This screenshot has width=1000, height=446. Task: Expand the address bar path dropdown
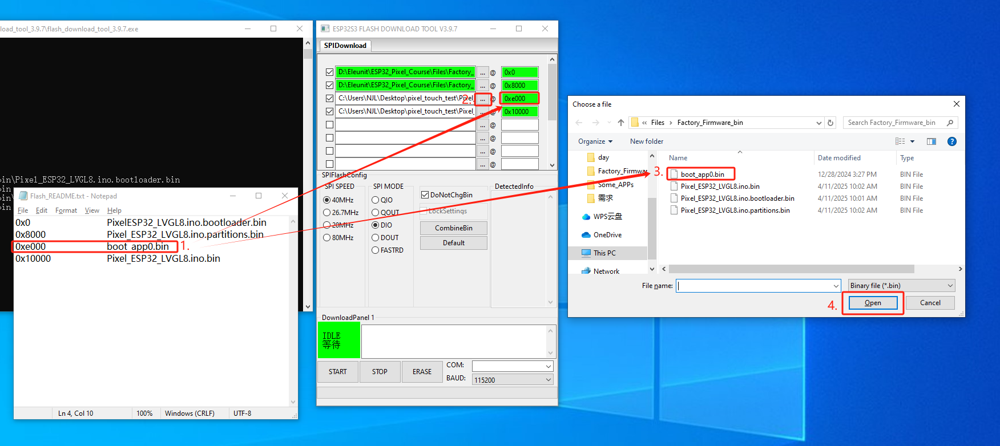tap(818, 123)
